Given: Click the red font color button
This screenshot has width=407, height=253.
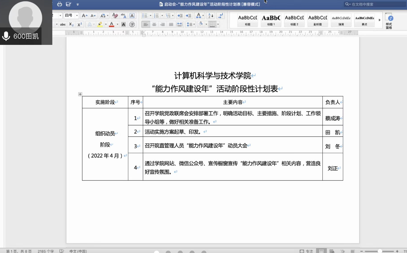Looking at the screenshot, I should coord(112,24).
